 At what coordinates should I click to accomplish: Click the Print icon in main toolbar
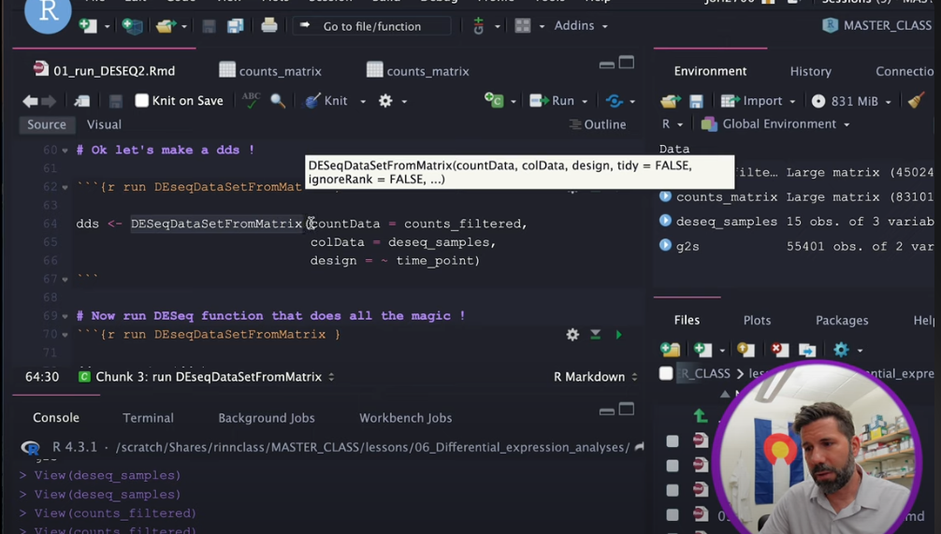point(269,25)
